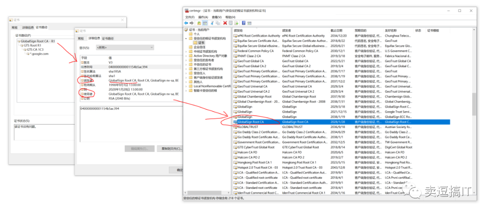Viewport: 487px width, 213px height.
Task: Select the highlighted GlobalSign Root CA row
Action: [x=341, y=122]
